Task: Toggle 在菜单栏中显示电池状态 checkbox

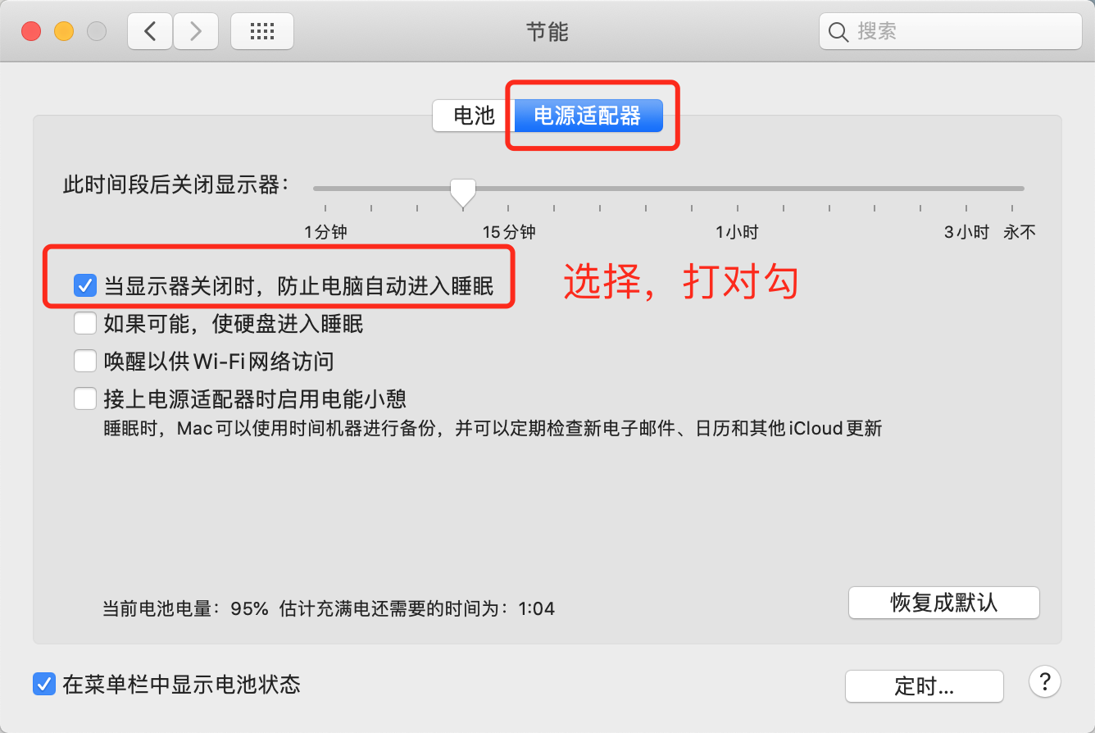Action: [x=43, y=684]
